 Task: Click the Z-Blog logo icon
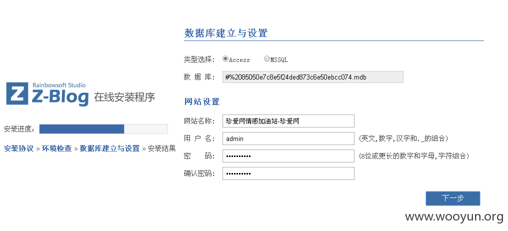17,93
